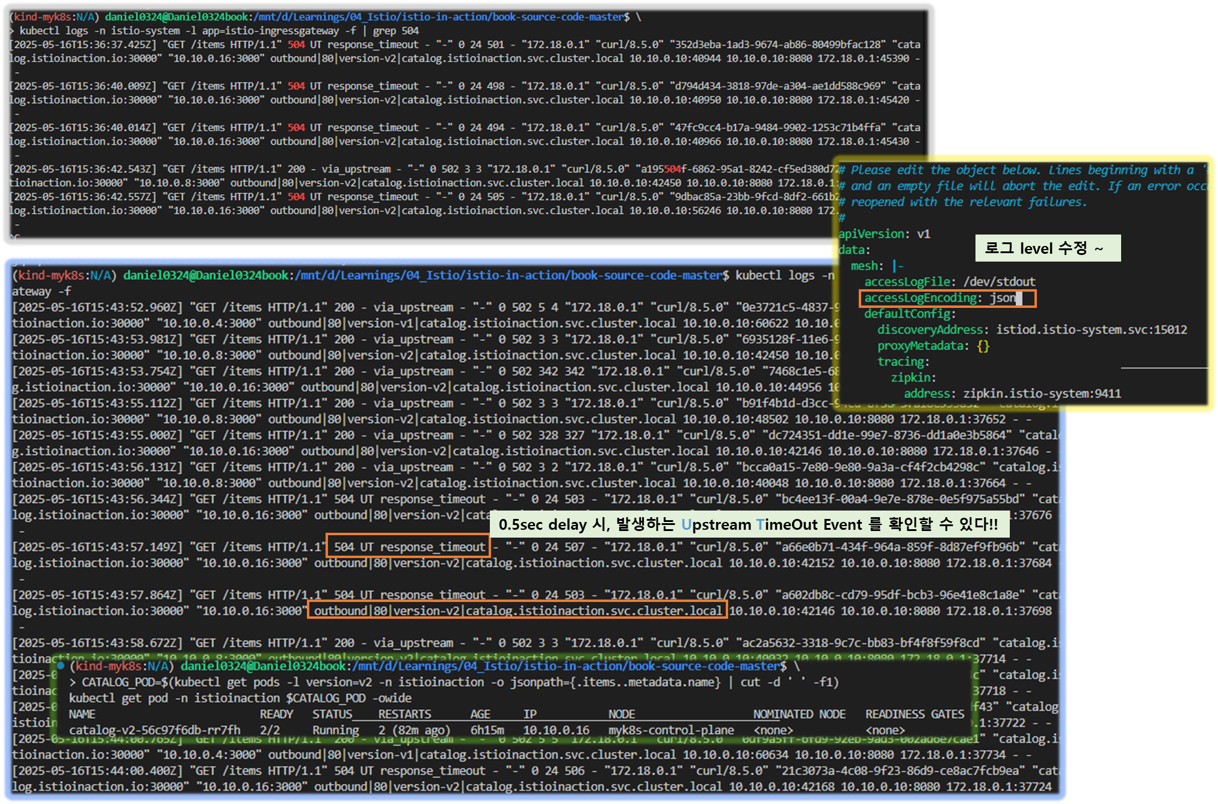Click the discoveryAddress key in the YAML

tap(929, 330)
